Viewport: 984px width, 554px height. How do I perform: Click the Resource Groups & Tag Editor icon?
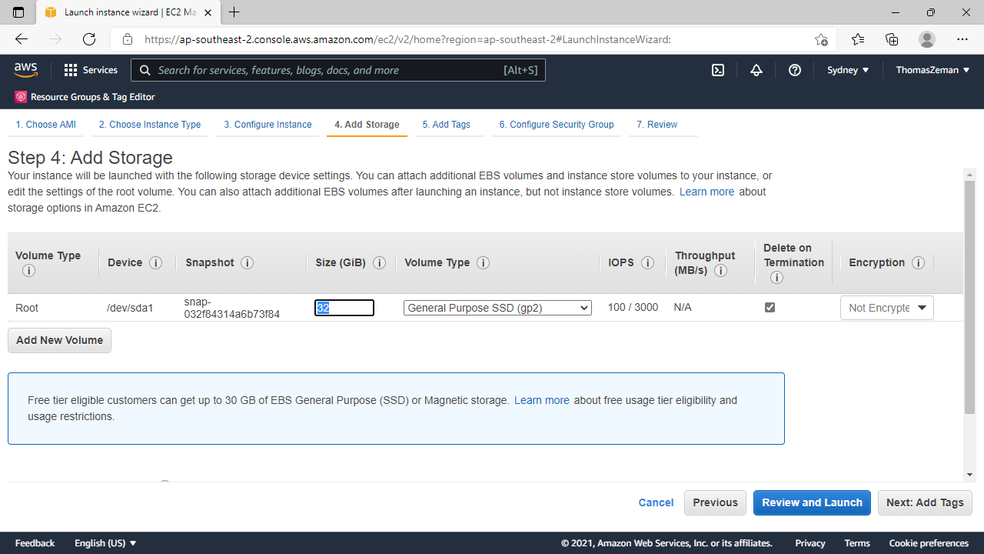(21, 97)
